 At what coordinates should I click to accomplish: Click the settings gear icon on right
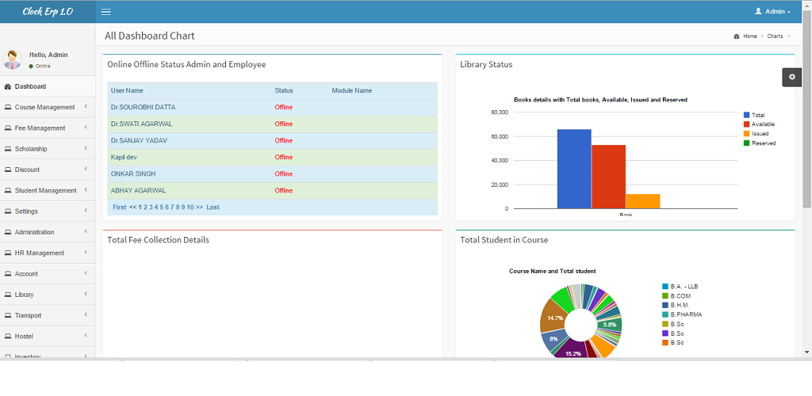click(x=791, y=77)
